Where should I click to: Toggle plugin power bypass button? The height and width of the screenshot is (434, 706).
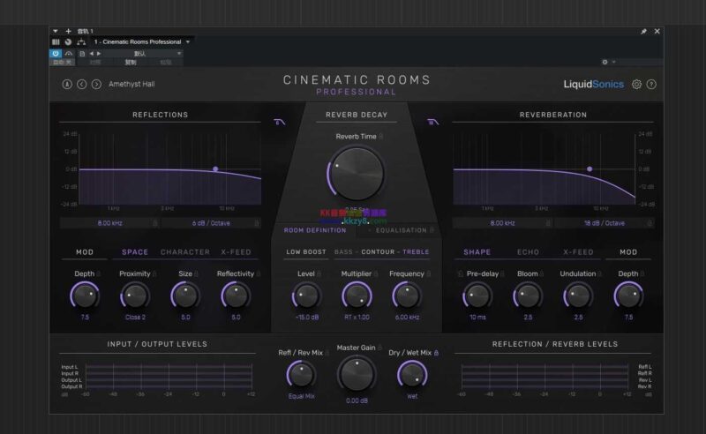pos(56,54)
